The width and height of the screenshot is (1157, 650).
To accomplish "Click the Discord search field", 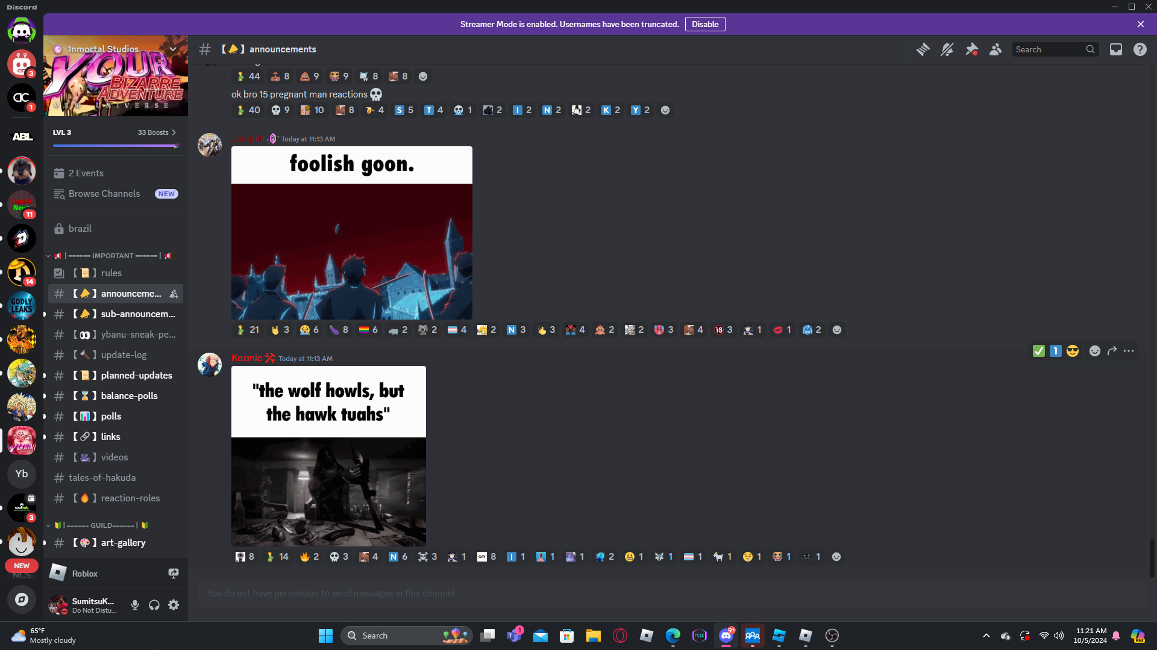I will (x=1050, y=49).
